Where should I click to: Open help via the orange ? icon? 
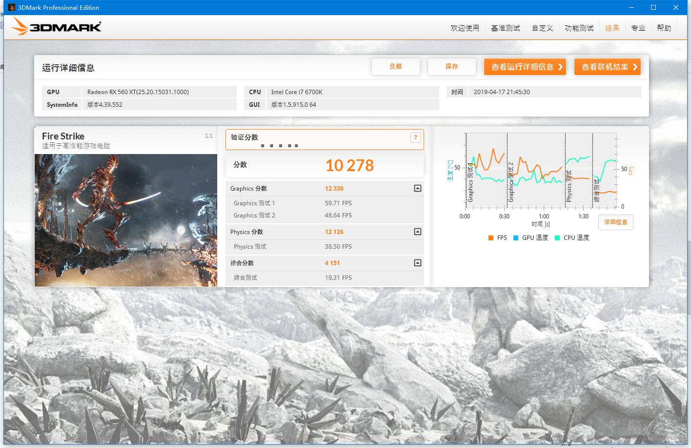coord(415,137)
